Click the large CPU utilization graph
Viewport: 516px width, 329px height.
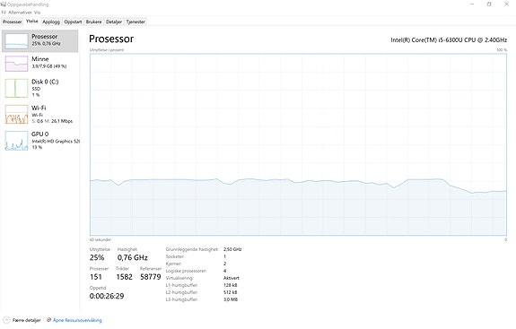point(298,144)
